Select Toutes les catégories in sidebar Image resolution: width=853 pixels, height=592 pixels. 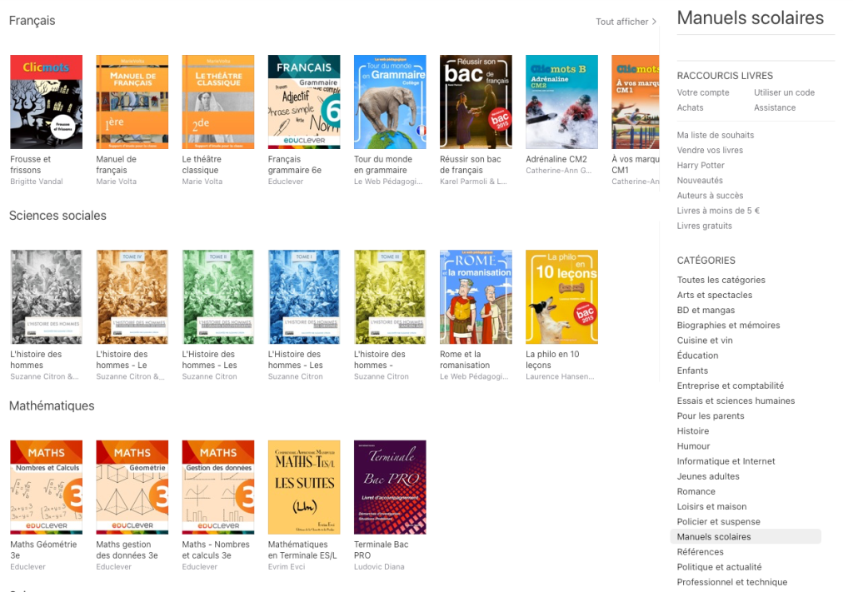(x=721, y=280)
